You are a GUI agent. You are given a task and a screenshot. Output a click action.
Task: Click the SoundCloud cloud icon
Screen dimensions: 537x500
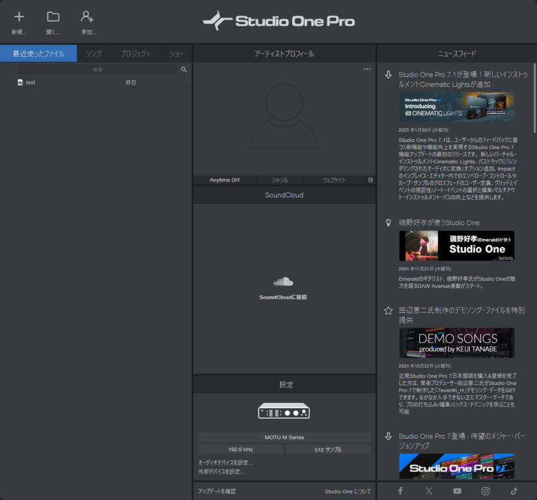(283, 282)
